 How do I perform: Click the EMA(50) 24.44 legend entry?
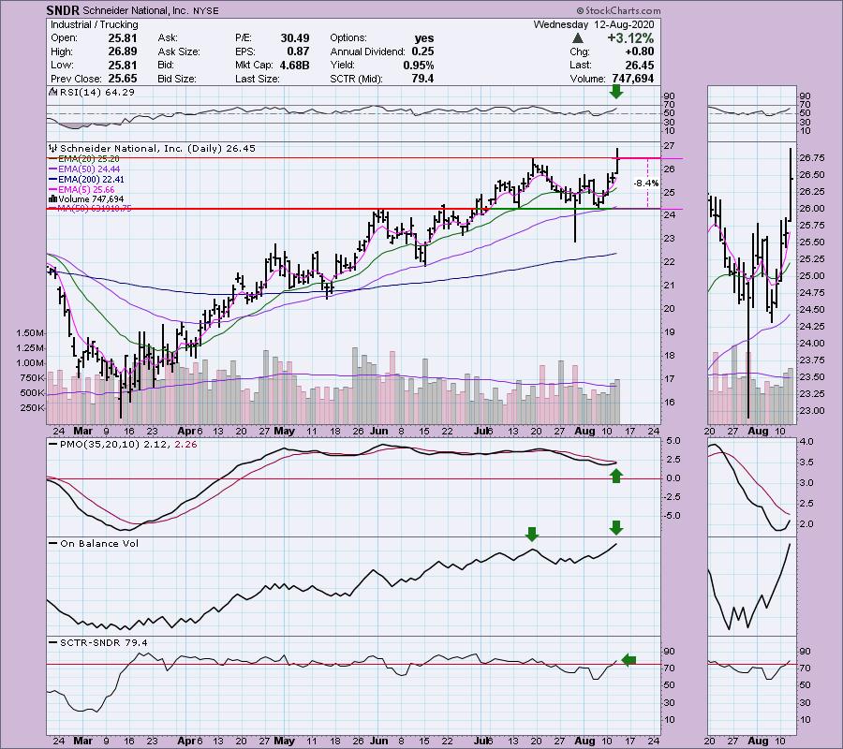(89, 169)
